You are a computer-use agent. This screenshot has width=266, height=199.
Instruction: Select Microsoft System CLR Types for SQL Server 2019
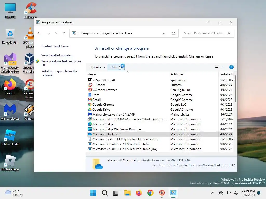click(160, 139)
